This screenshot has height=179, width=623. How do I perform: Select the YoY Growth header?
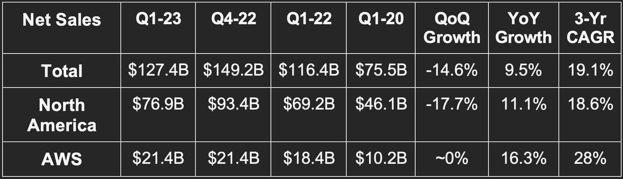click(523, 28)
